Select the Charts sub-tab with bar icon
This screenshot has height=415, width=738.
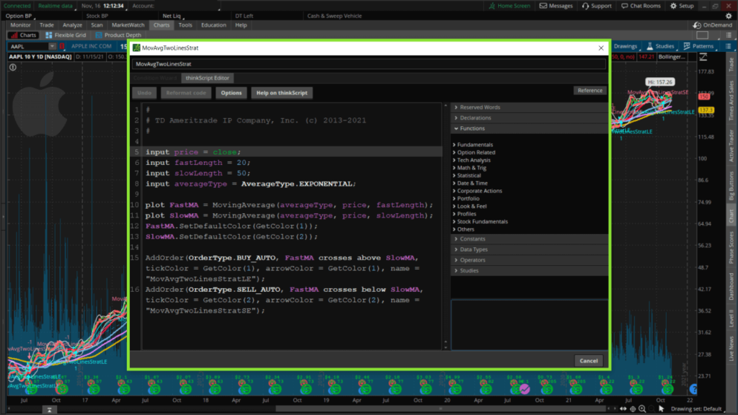[23, 35]
